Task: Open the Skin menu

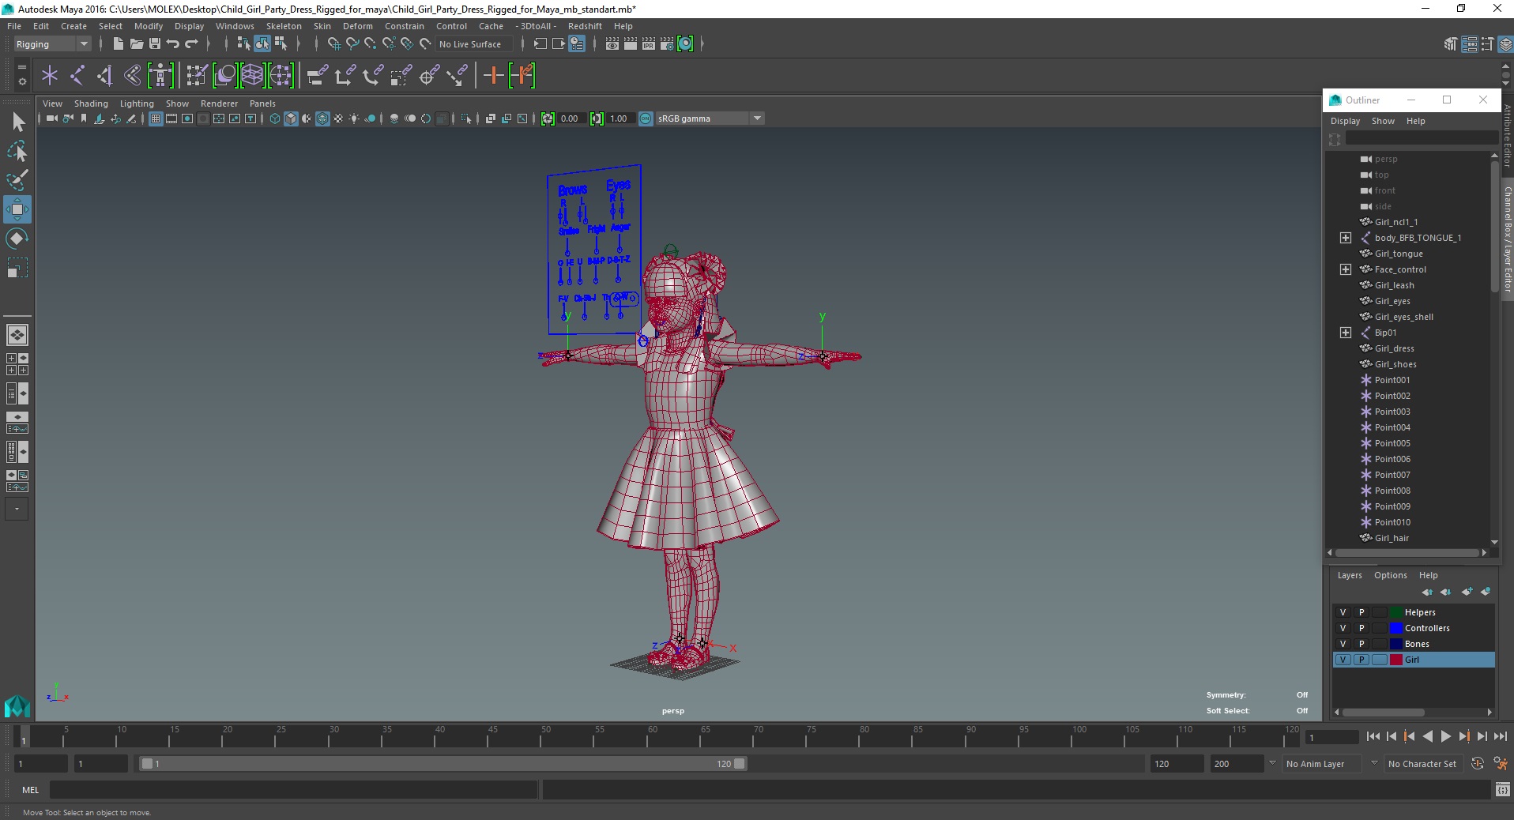Action: point(322,26)
